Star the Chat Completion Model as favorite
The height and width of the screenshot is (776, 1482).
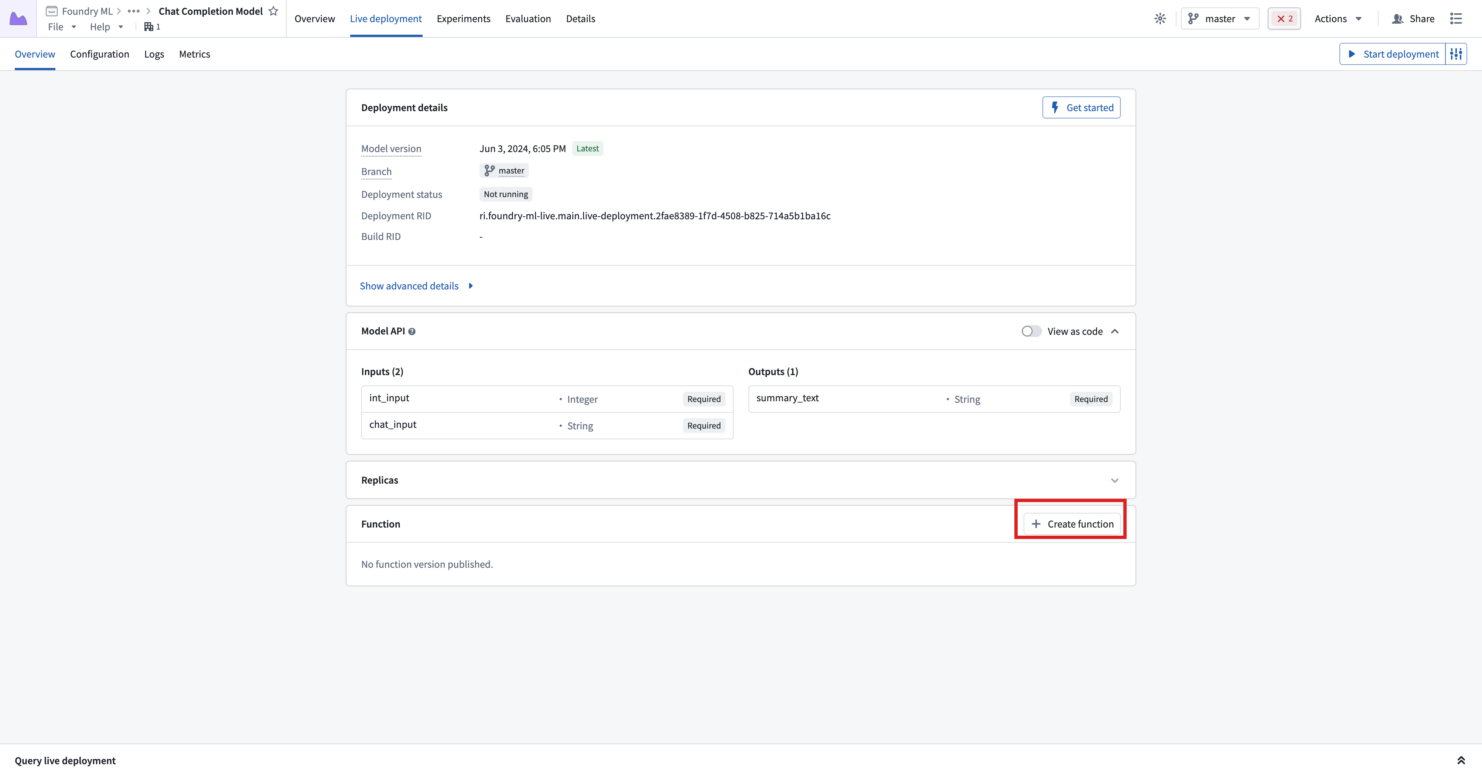click(273, 11)
